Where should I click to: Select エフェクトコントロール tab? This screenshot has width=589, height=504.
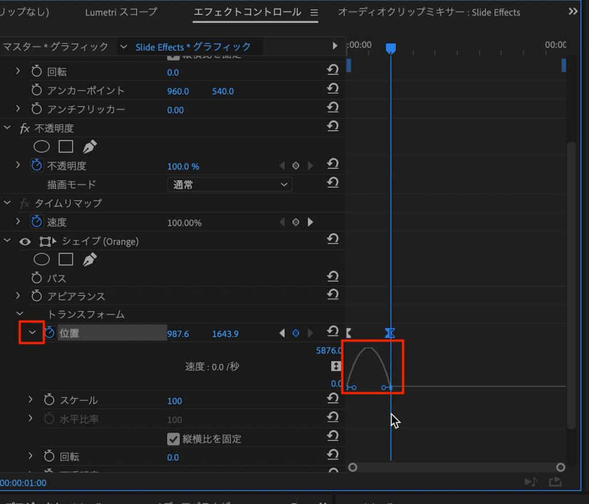247,13
